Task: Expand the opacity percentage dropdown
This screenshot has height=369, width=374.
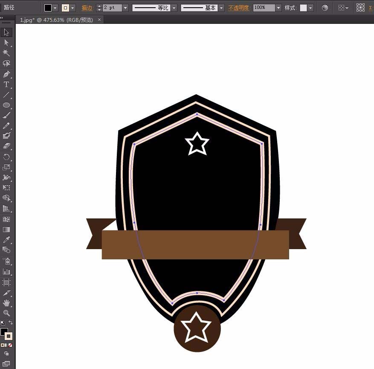Action: [x=278, y=8]
